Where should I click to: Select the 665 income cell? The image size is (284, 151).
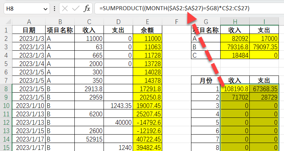tap(89, 55)
